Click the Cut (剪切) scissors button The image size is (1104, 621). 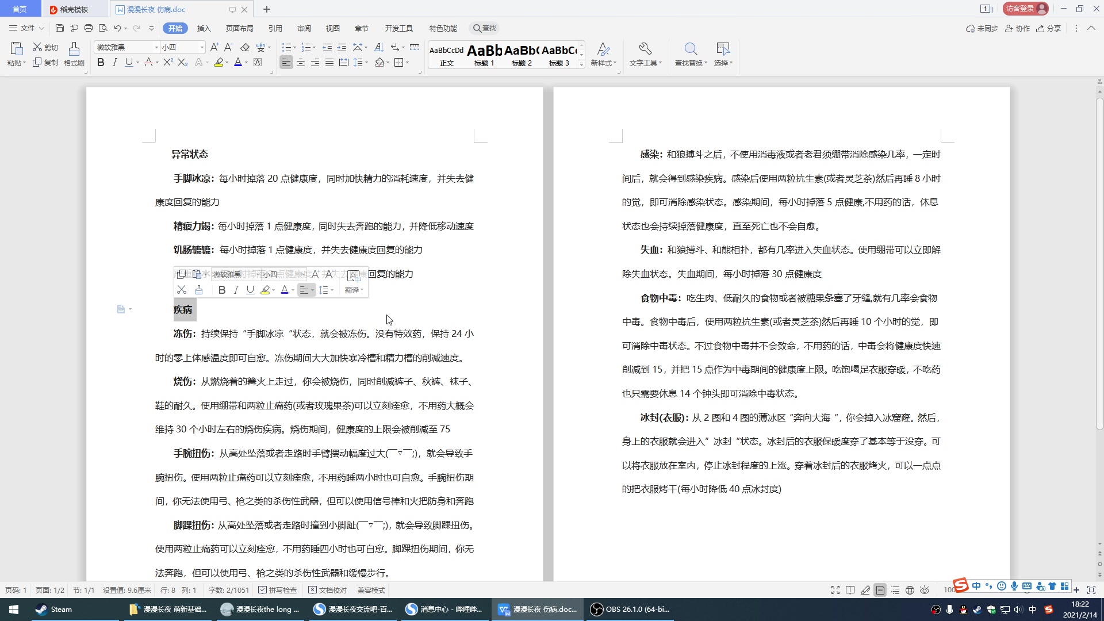point(45,47)
